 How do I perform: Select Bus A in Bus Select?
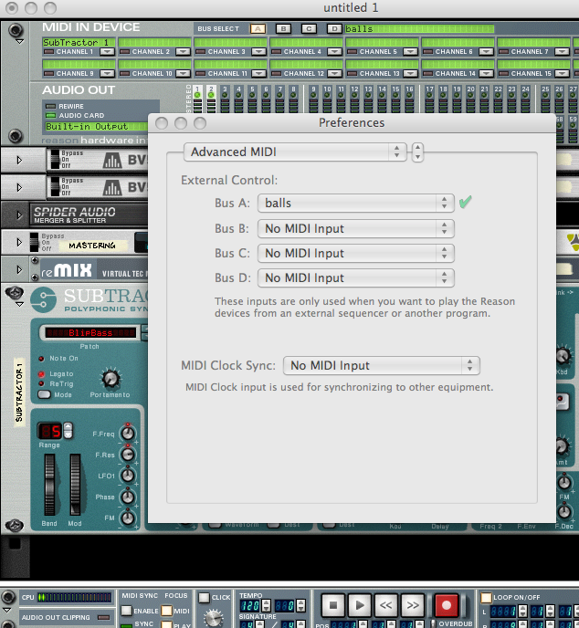258,29
